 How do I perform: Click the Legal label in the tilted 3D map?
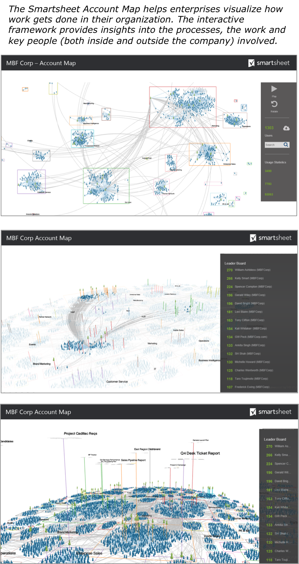click(x=72, y=312)
